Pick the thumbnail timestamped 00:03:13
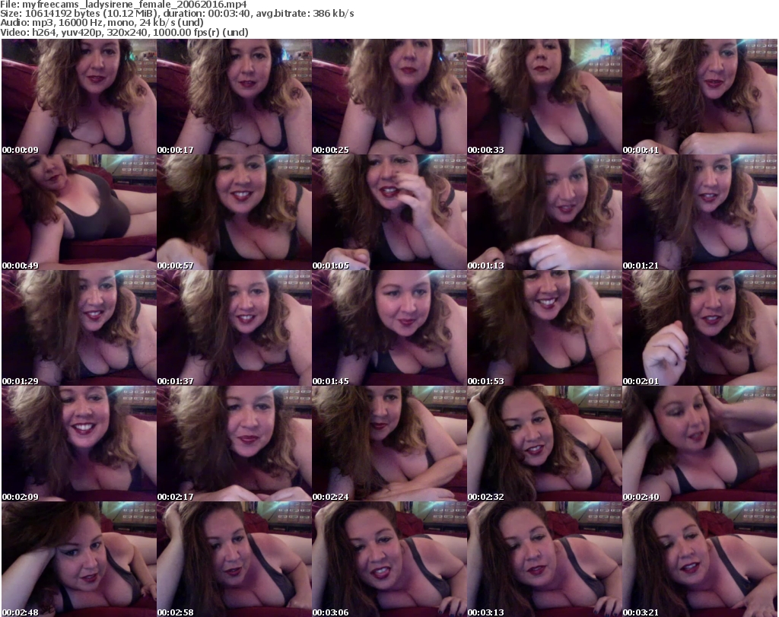Image resolution: width=779 pixels, height=617 pixels. tap(545, 559)
